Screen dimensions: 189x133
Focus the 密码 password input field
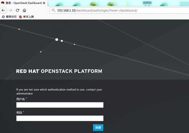pos(60,118)
